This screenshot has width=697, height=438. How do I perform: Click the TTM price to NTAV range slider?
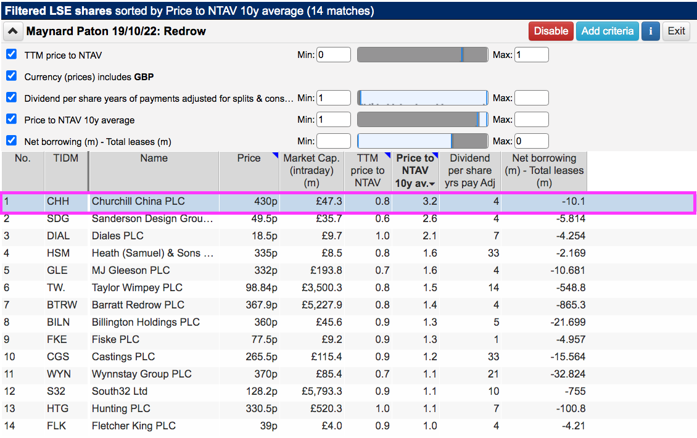click(x=423, y=55)
